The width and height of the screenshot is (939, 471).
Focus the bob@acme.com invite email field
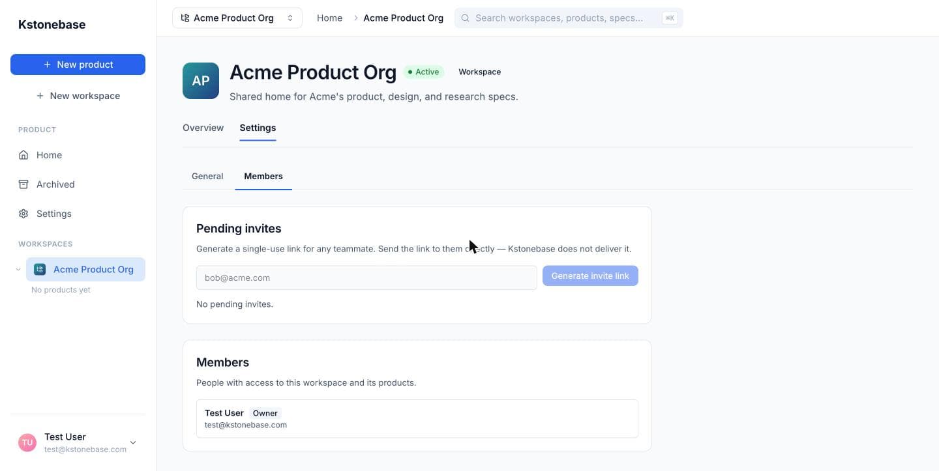[366, 278]
